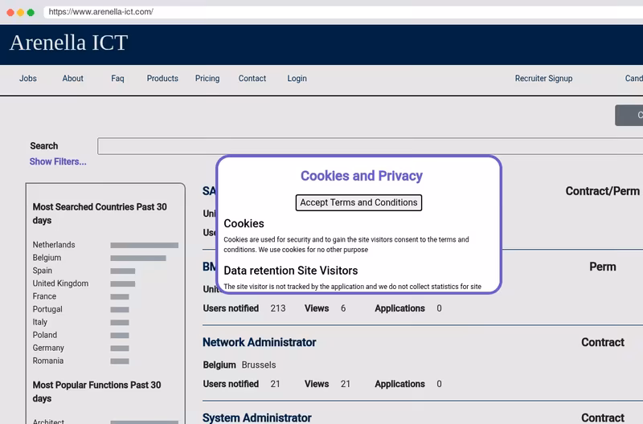Go to the Faq page
This screenshot has width=643, height=424.
click(x=117, y=78)
